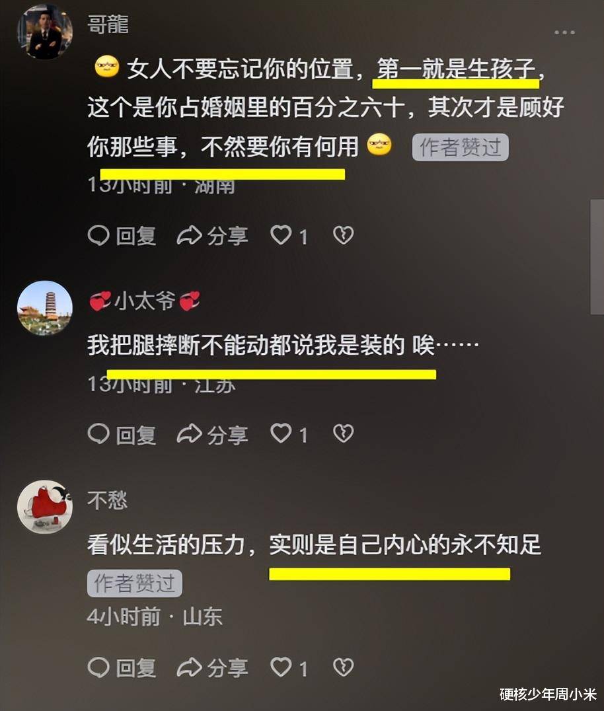The height and width of the screenshot is (711, 604).
Task: Tap share arrow on 不愁's comment
Action: click(x=189, y=667)
